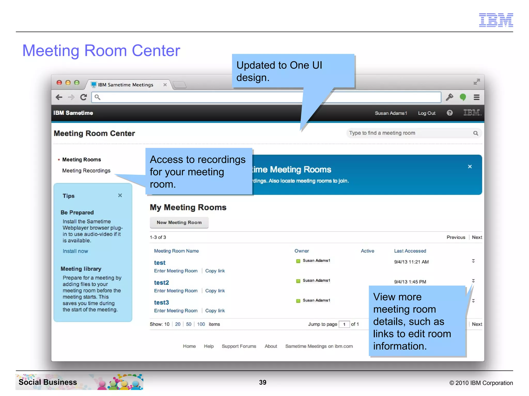
Task: Reload the page with the refresh icon
Action: [x=83, y=97]
